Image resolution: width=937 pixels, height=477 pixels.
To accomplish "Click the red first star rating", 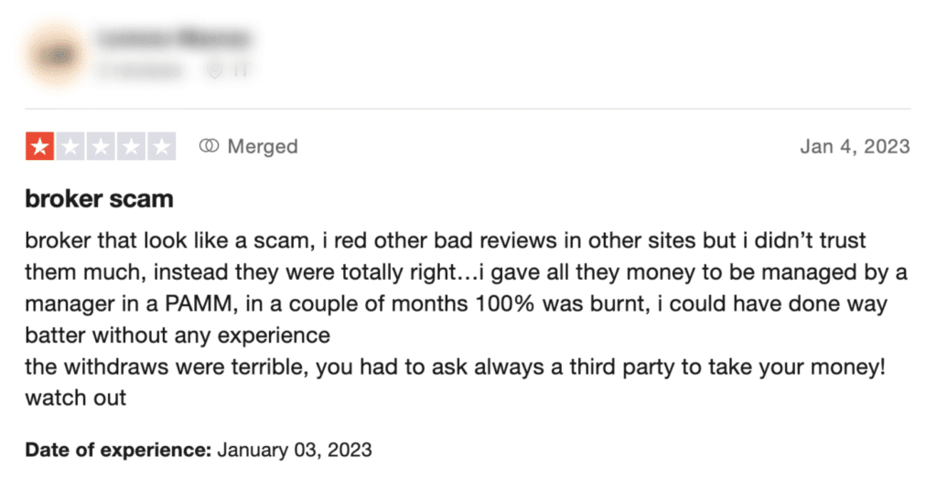I will (40, 146).
